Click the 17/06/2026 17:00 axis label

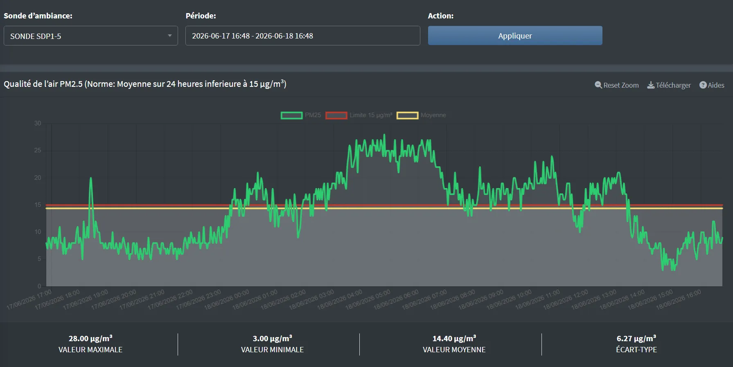(x=29, y=299)
